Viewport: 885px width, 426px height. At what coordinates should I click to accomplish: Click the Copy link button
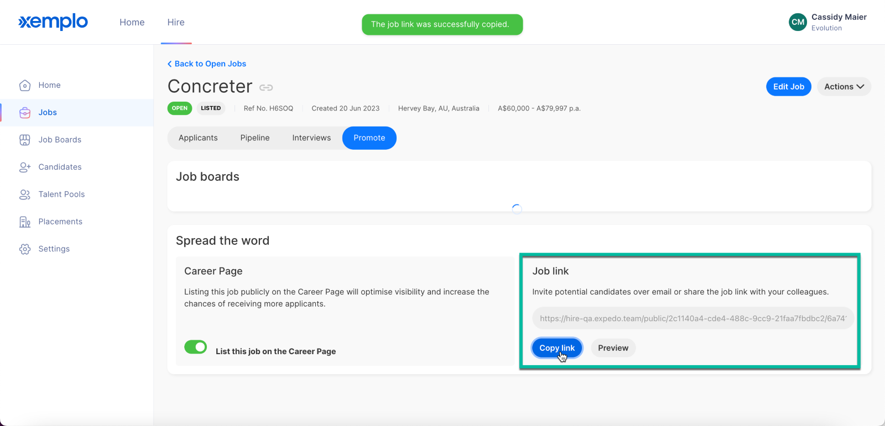pyautogui.click(x=557, y=348)
